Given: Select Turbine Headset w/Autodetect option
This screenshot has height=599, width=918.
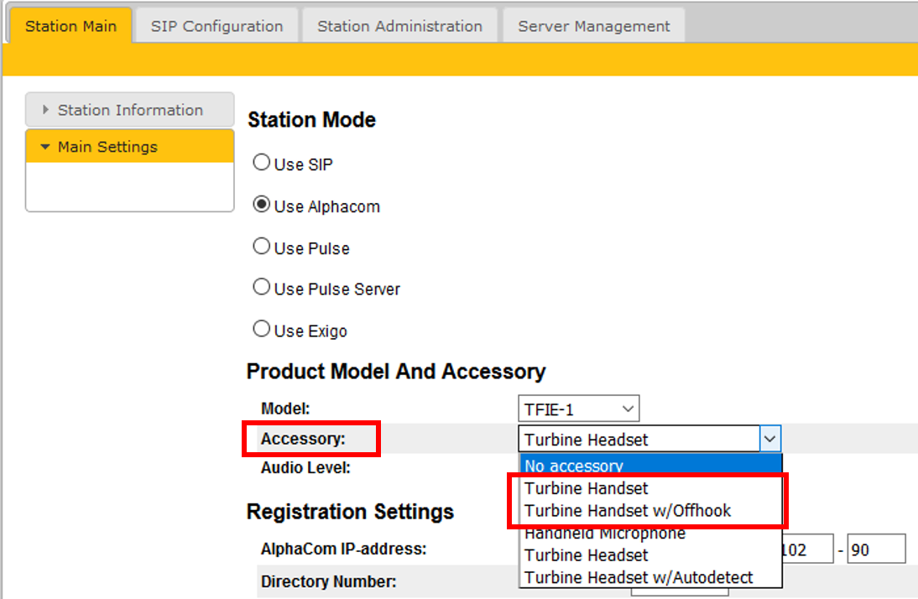Looking at the screenshot, I should click(x=639, y=577).
